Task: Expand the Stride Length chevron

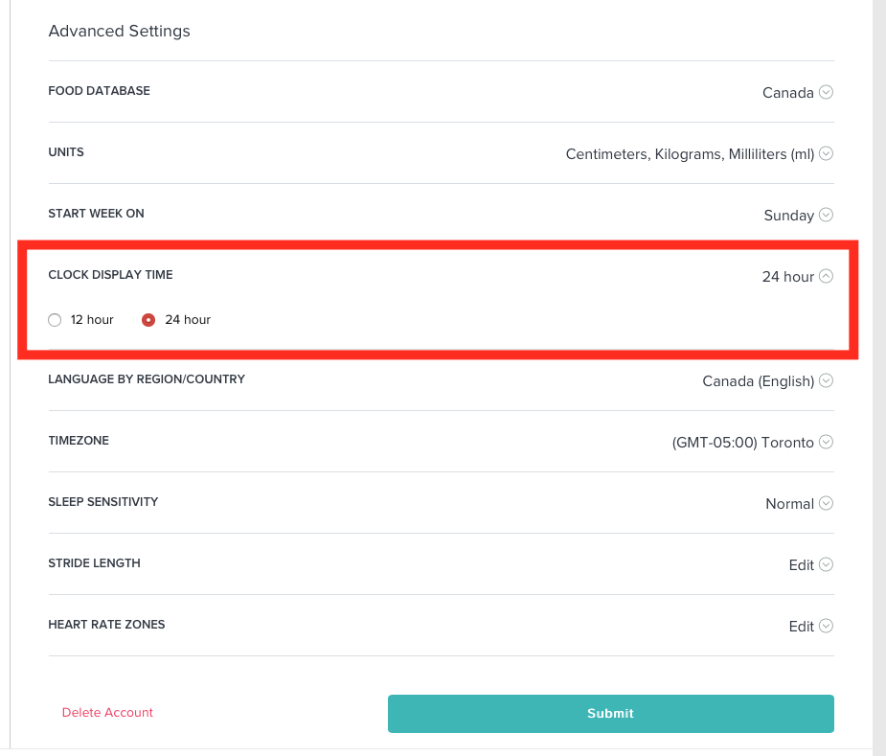Action: click(826, 564)
